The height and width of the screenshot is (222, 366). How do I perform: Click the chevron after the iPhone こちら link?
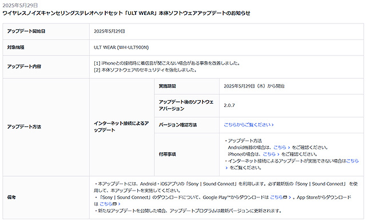coord(279,154)
